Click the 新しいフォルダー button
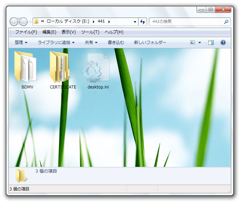 (x=150, y=42)
